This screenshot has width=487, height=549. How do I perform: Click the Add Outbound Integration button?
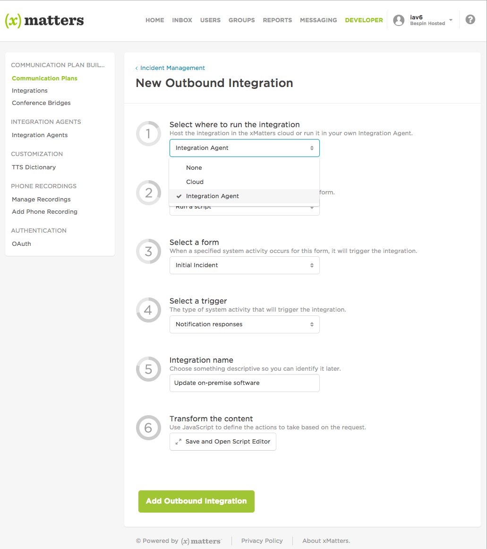197,501
